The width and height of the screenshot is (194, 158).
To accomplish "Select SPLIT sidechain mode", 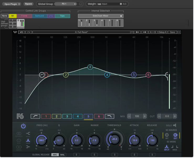I will pyautogui.click(x=167, y=148).
